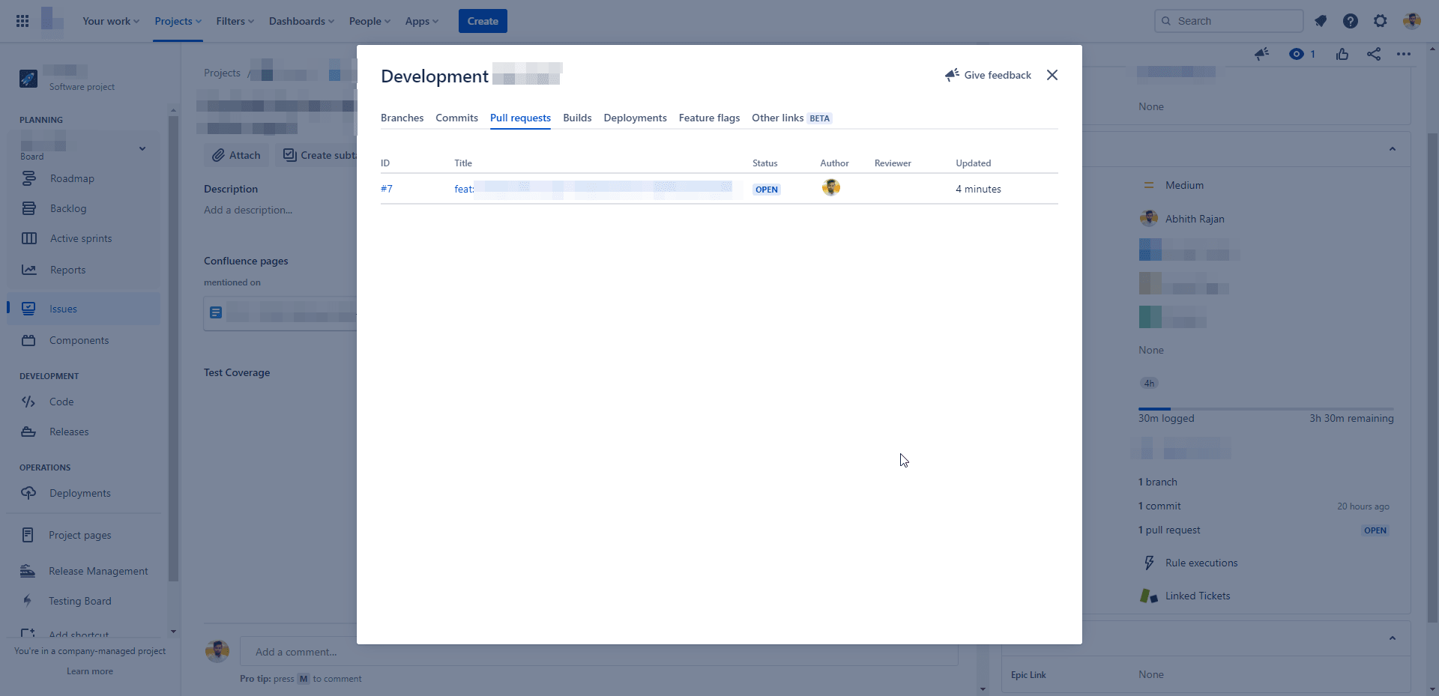Collapse the details section with its chevron
This screenshot has width=1439, height=696.
[1393, 149]
